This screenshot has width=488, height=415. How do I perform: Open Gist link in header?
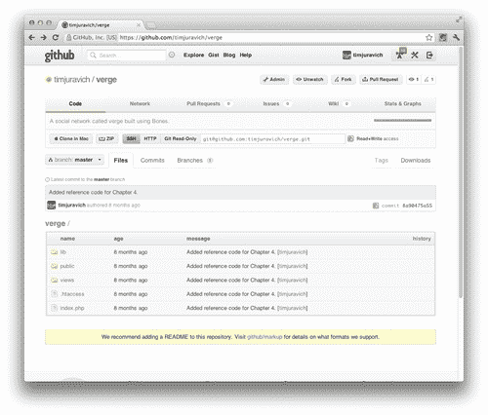click(214, 55)
